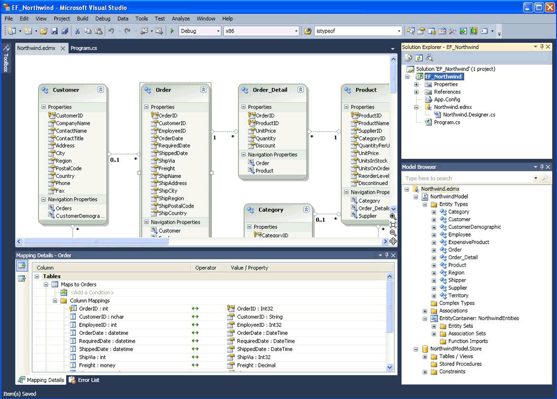The height and width of the screenshot is (399, 557).
Task: Select the ShipPostalCode property in Order entity
Action: (x=176, y=206)
